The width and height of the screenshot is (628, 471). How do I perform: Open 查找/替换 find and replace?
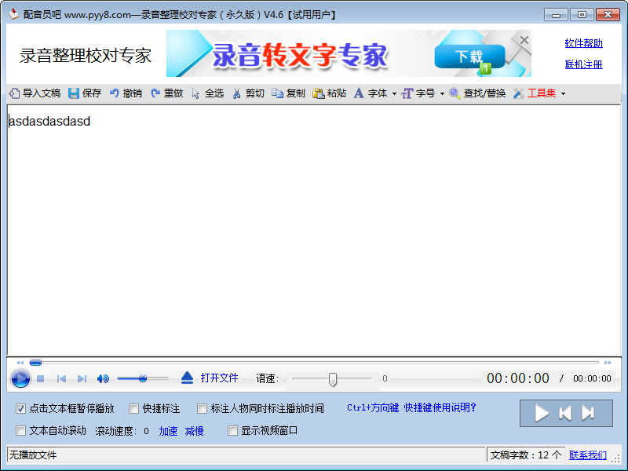(x=477, y=93)
